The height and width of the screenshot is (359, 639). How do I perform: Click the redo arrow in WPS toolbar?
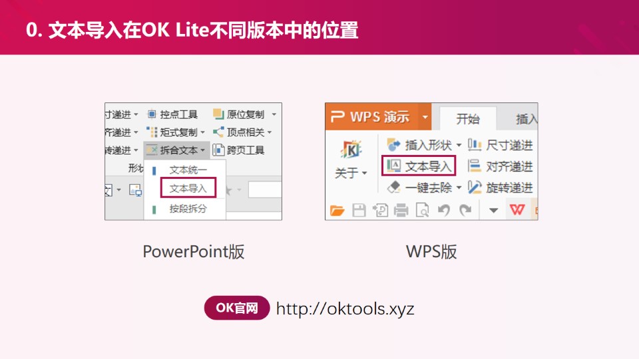click(465, 211)
